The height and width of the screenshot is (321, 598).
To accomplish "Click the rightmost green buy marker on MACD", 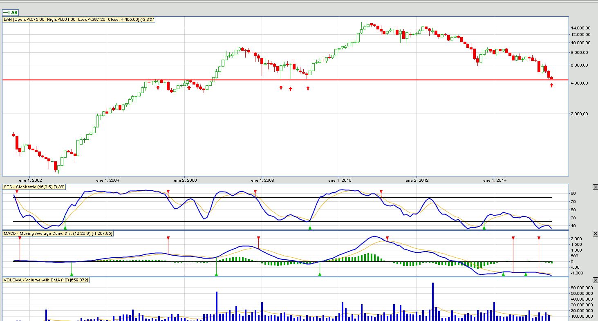I will (526, 274).
